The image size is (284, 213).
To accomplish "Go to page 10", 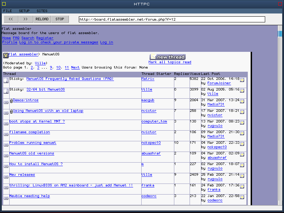I will pos(58,67).
